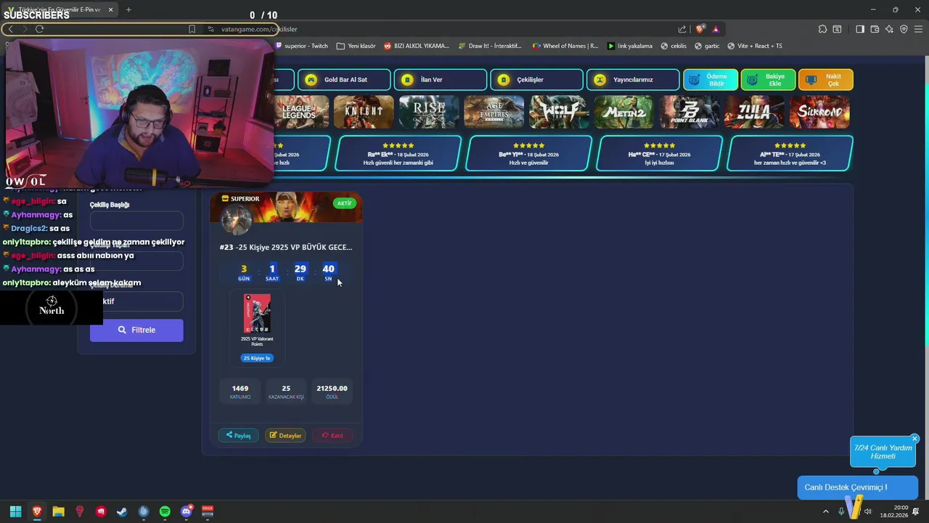929x523 pixels.
Task: Open the Brave Wallet icon
Action: click(x=875, y=29)
